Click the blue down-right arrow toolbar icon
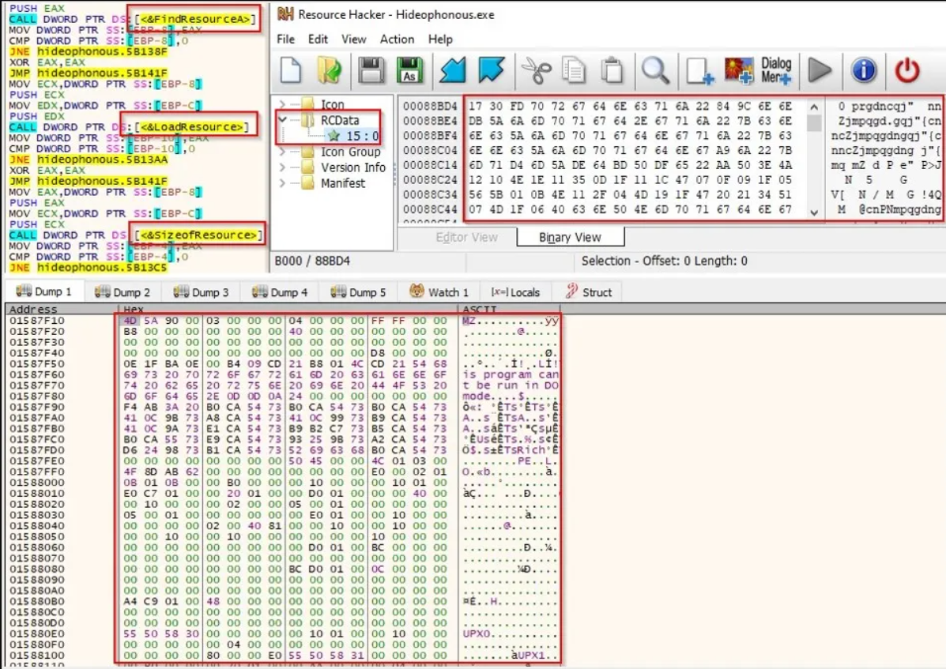The width and height of the screenshot is (946, 669). [492, 70]
